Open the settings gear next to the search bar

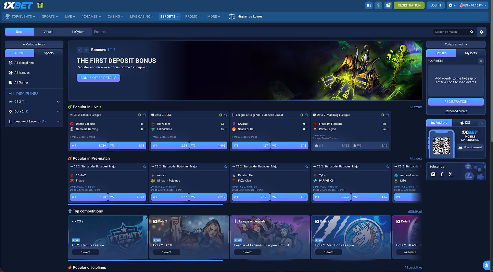tap(481, 32)
